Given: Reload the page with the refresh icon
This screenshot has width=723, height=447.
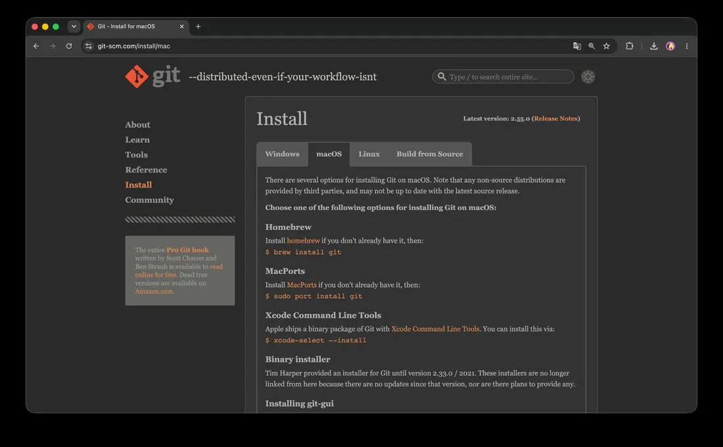Looking at the screenshot, I should tap(69, 46).
